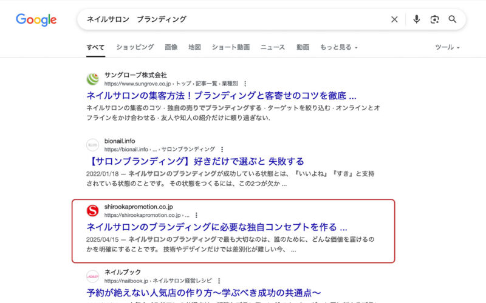Click the bionail.info site name
Viewport: 486px width, 303px height.
(120, 141)
